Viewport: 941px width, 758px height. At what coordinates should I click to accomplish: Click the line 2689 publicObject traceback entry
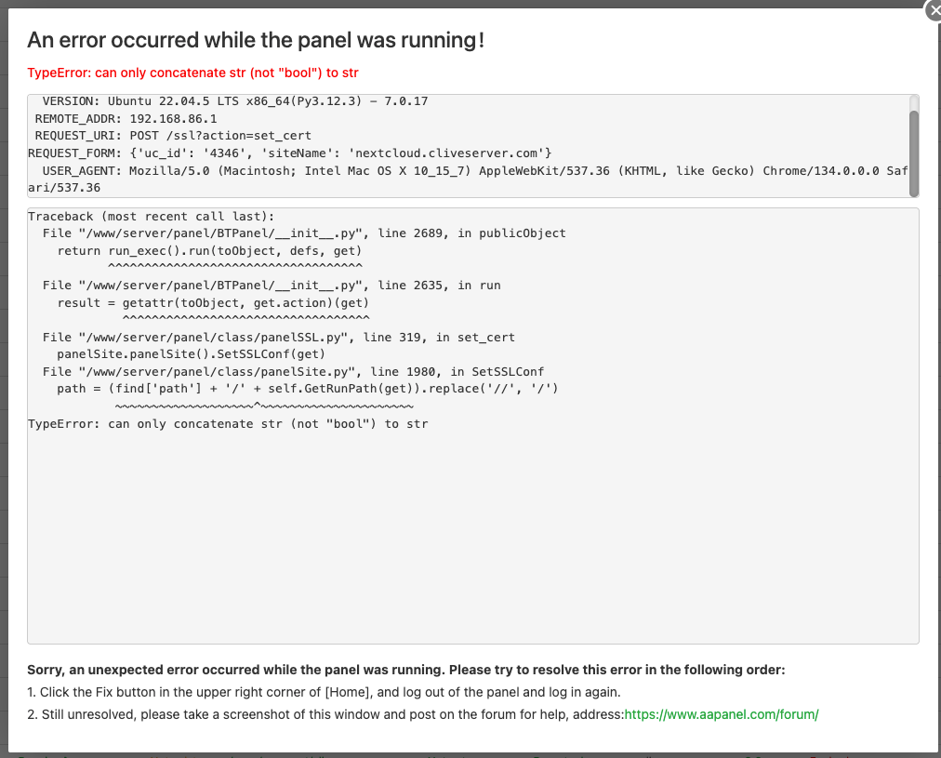303,233
